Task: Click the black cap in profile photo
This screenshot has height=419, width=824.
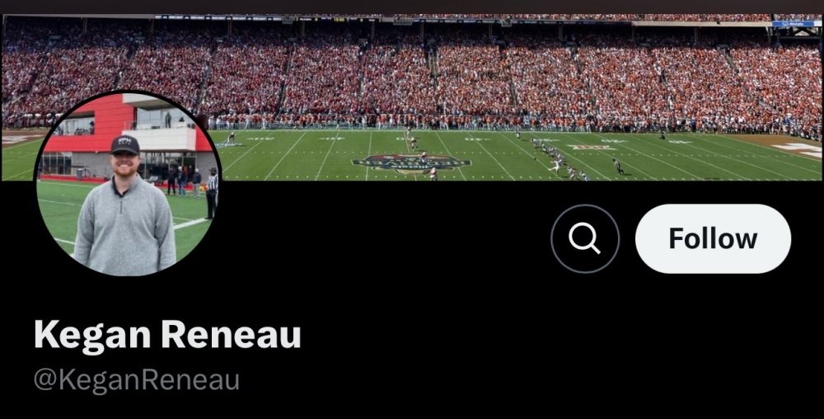Action: [125, 144]
